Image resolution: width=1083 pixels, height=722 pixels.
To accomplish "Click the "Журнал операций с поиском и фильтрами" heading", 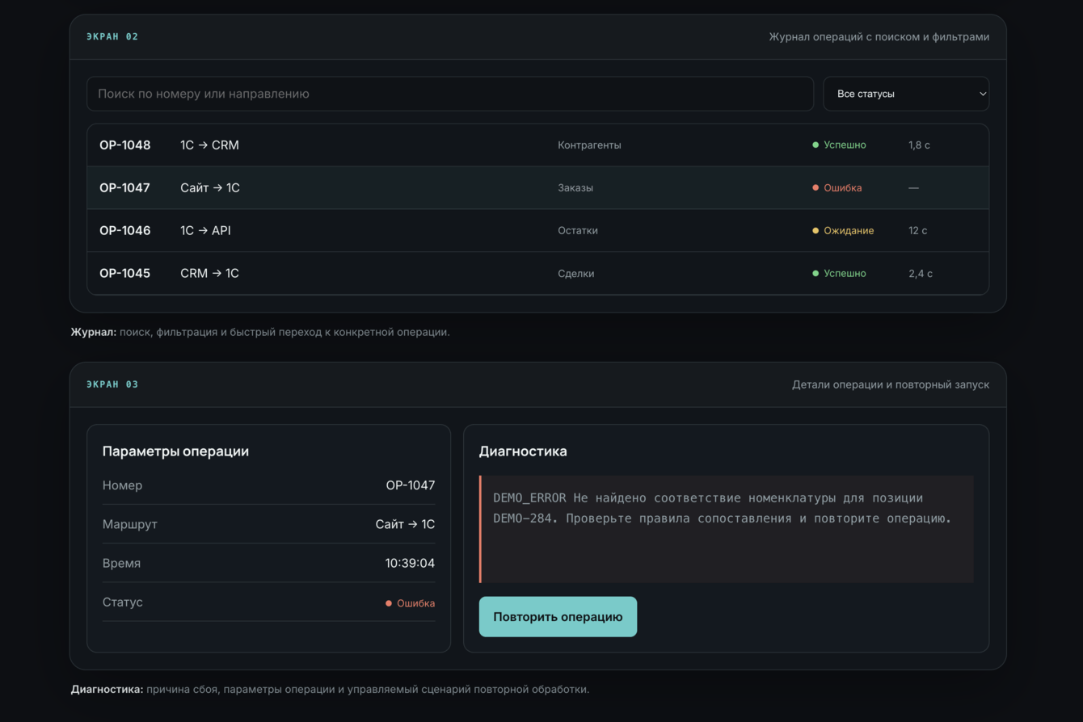I will (879, 37).
